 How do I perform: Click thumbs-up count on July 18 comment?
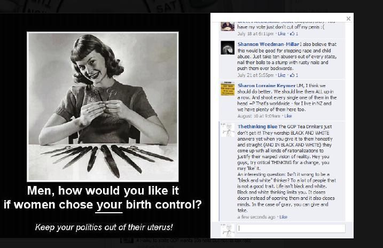pyautogui.click(x=294, y=34)
